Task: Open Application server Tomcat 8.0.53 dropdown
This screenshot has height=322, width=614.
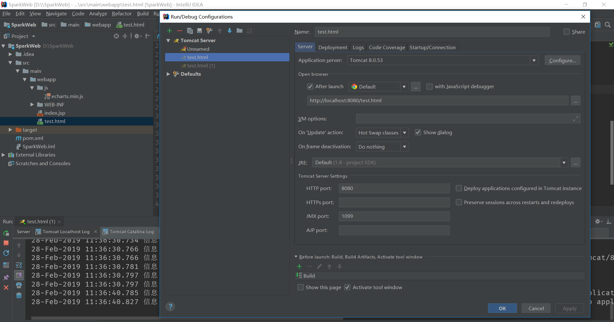Action: [534, 60]
